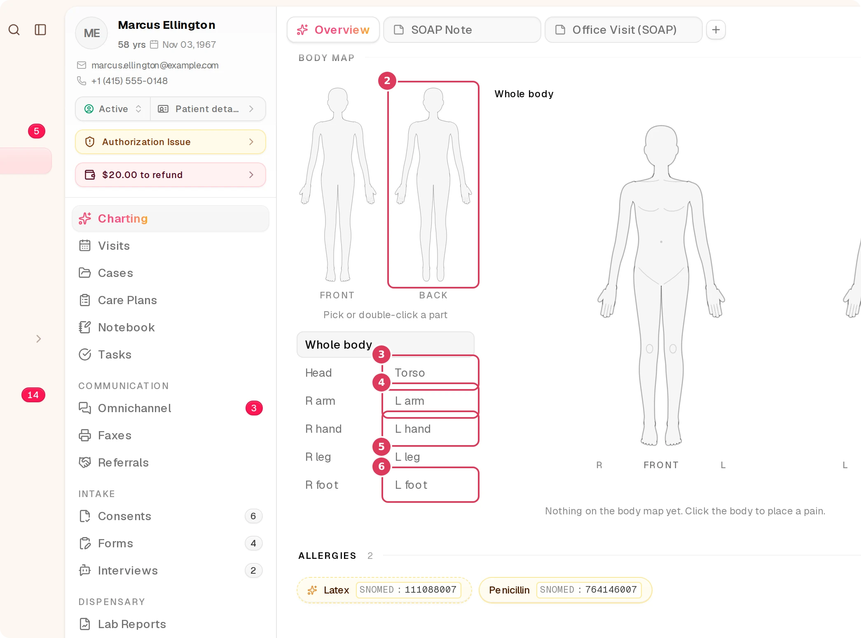Open the Forms edit icon
The image size is (861, 638).
85,543
